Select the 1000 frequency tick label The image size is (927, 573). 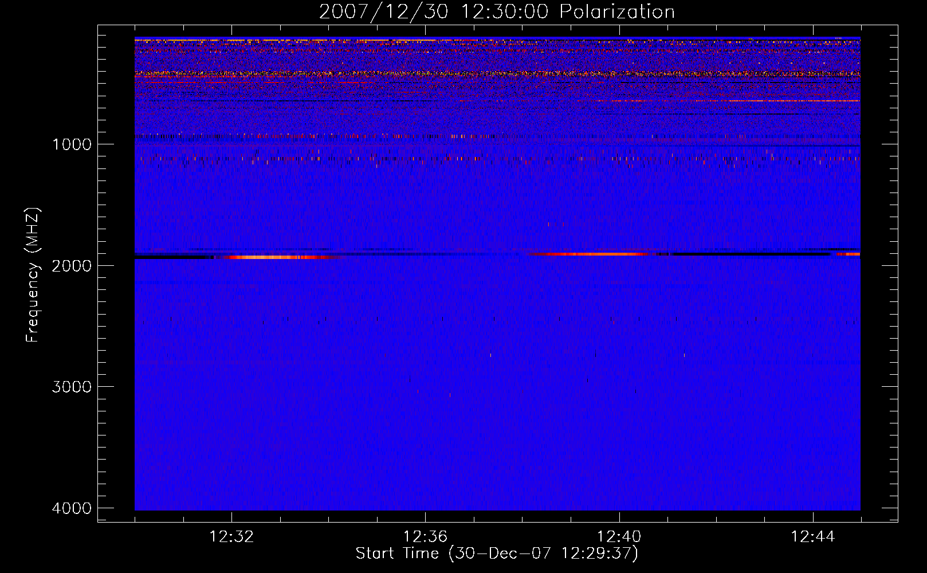pyautogui.click(x=72, y=144)
